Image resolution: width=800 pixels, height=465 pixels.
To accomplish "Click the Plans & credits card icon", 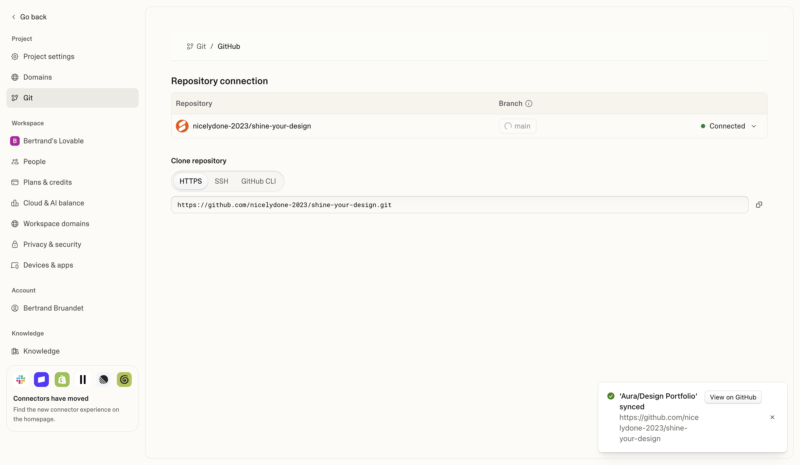I will 15,182.
